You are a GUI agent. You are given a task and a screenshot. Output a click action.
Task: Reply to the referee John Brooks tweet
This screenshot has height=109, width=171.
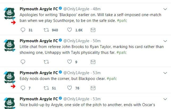tap(23, 62)
